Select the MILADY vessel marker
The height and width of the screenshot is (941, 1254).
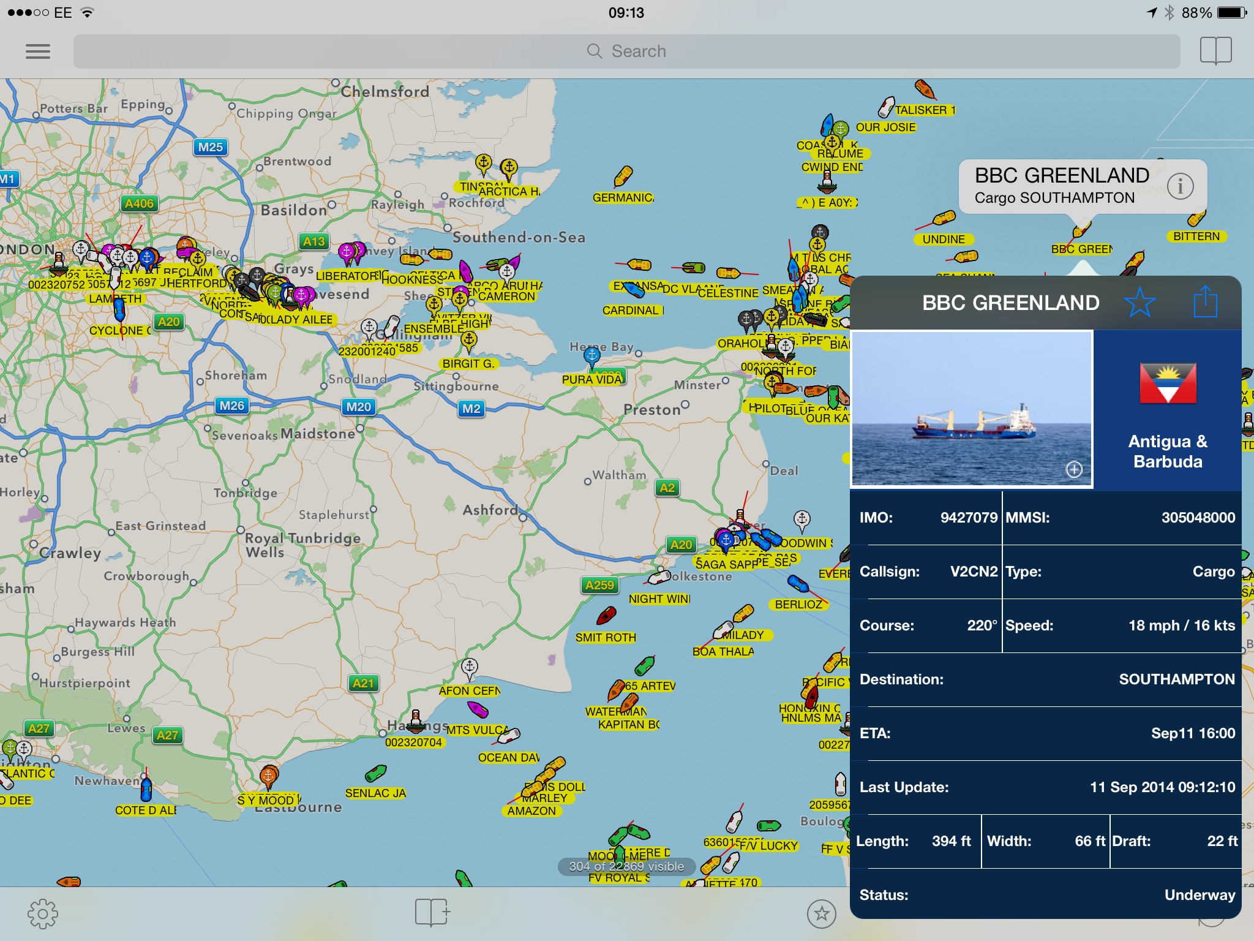point(743,613)
